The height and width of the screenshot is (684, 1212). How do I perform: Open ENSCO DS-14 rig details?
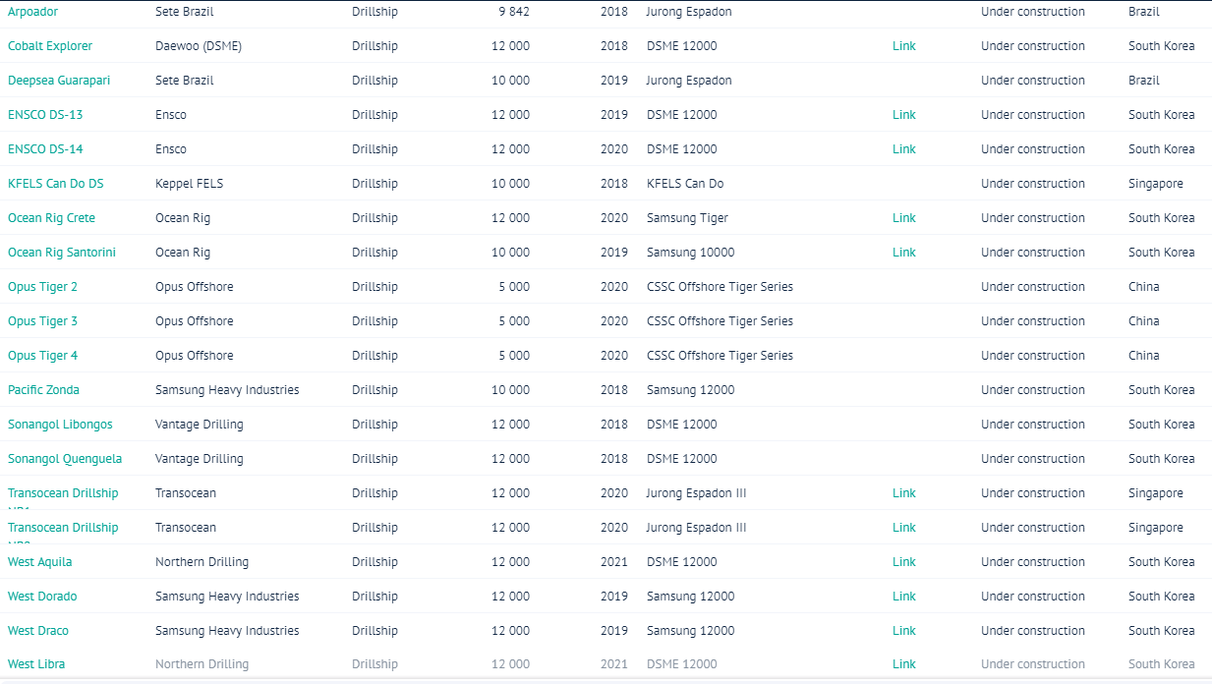45,149
